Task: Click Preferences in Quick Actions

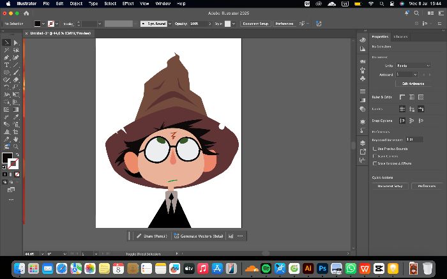Action: (427, 186)
